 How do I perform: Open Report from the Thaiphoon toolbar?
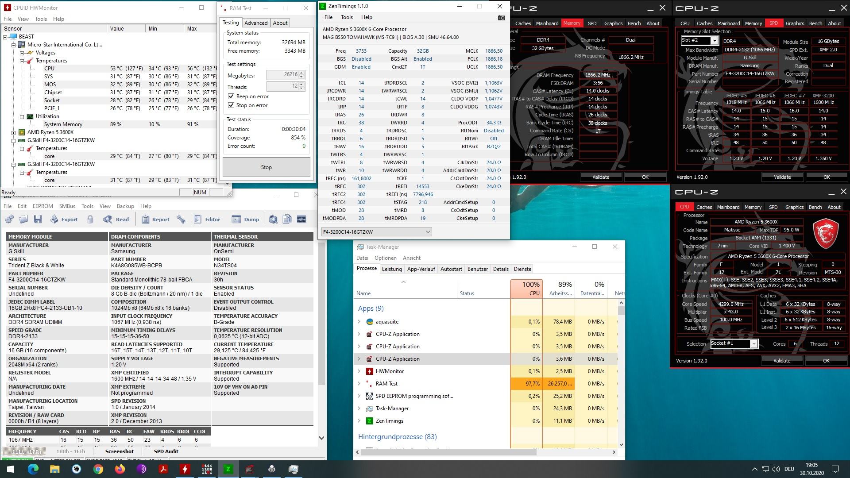point(155,219)
